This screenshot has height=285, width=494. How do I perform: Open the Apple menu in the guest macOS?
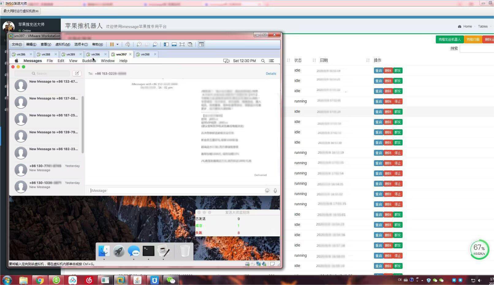[x=17, y=61]
